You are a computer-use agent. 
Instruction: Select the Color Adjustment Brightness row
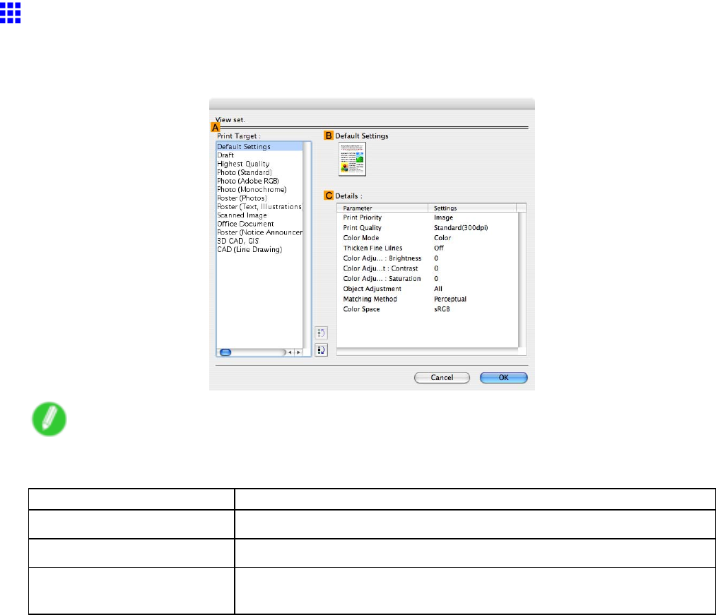(x=428, y=258)
